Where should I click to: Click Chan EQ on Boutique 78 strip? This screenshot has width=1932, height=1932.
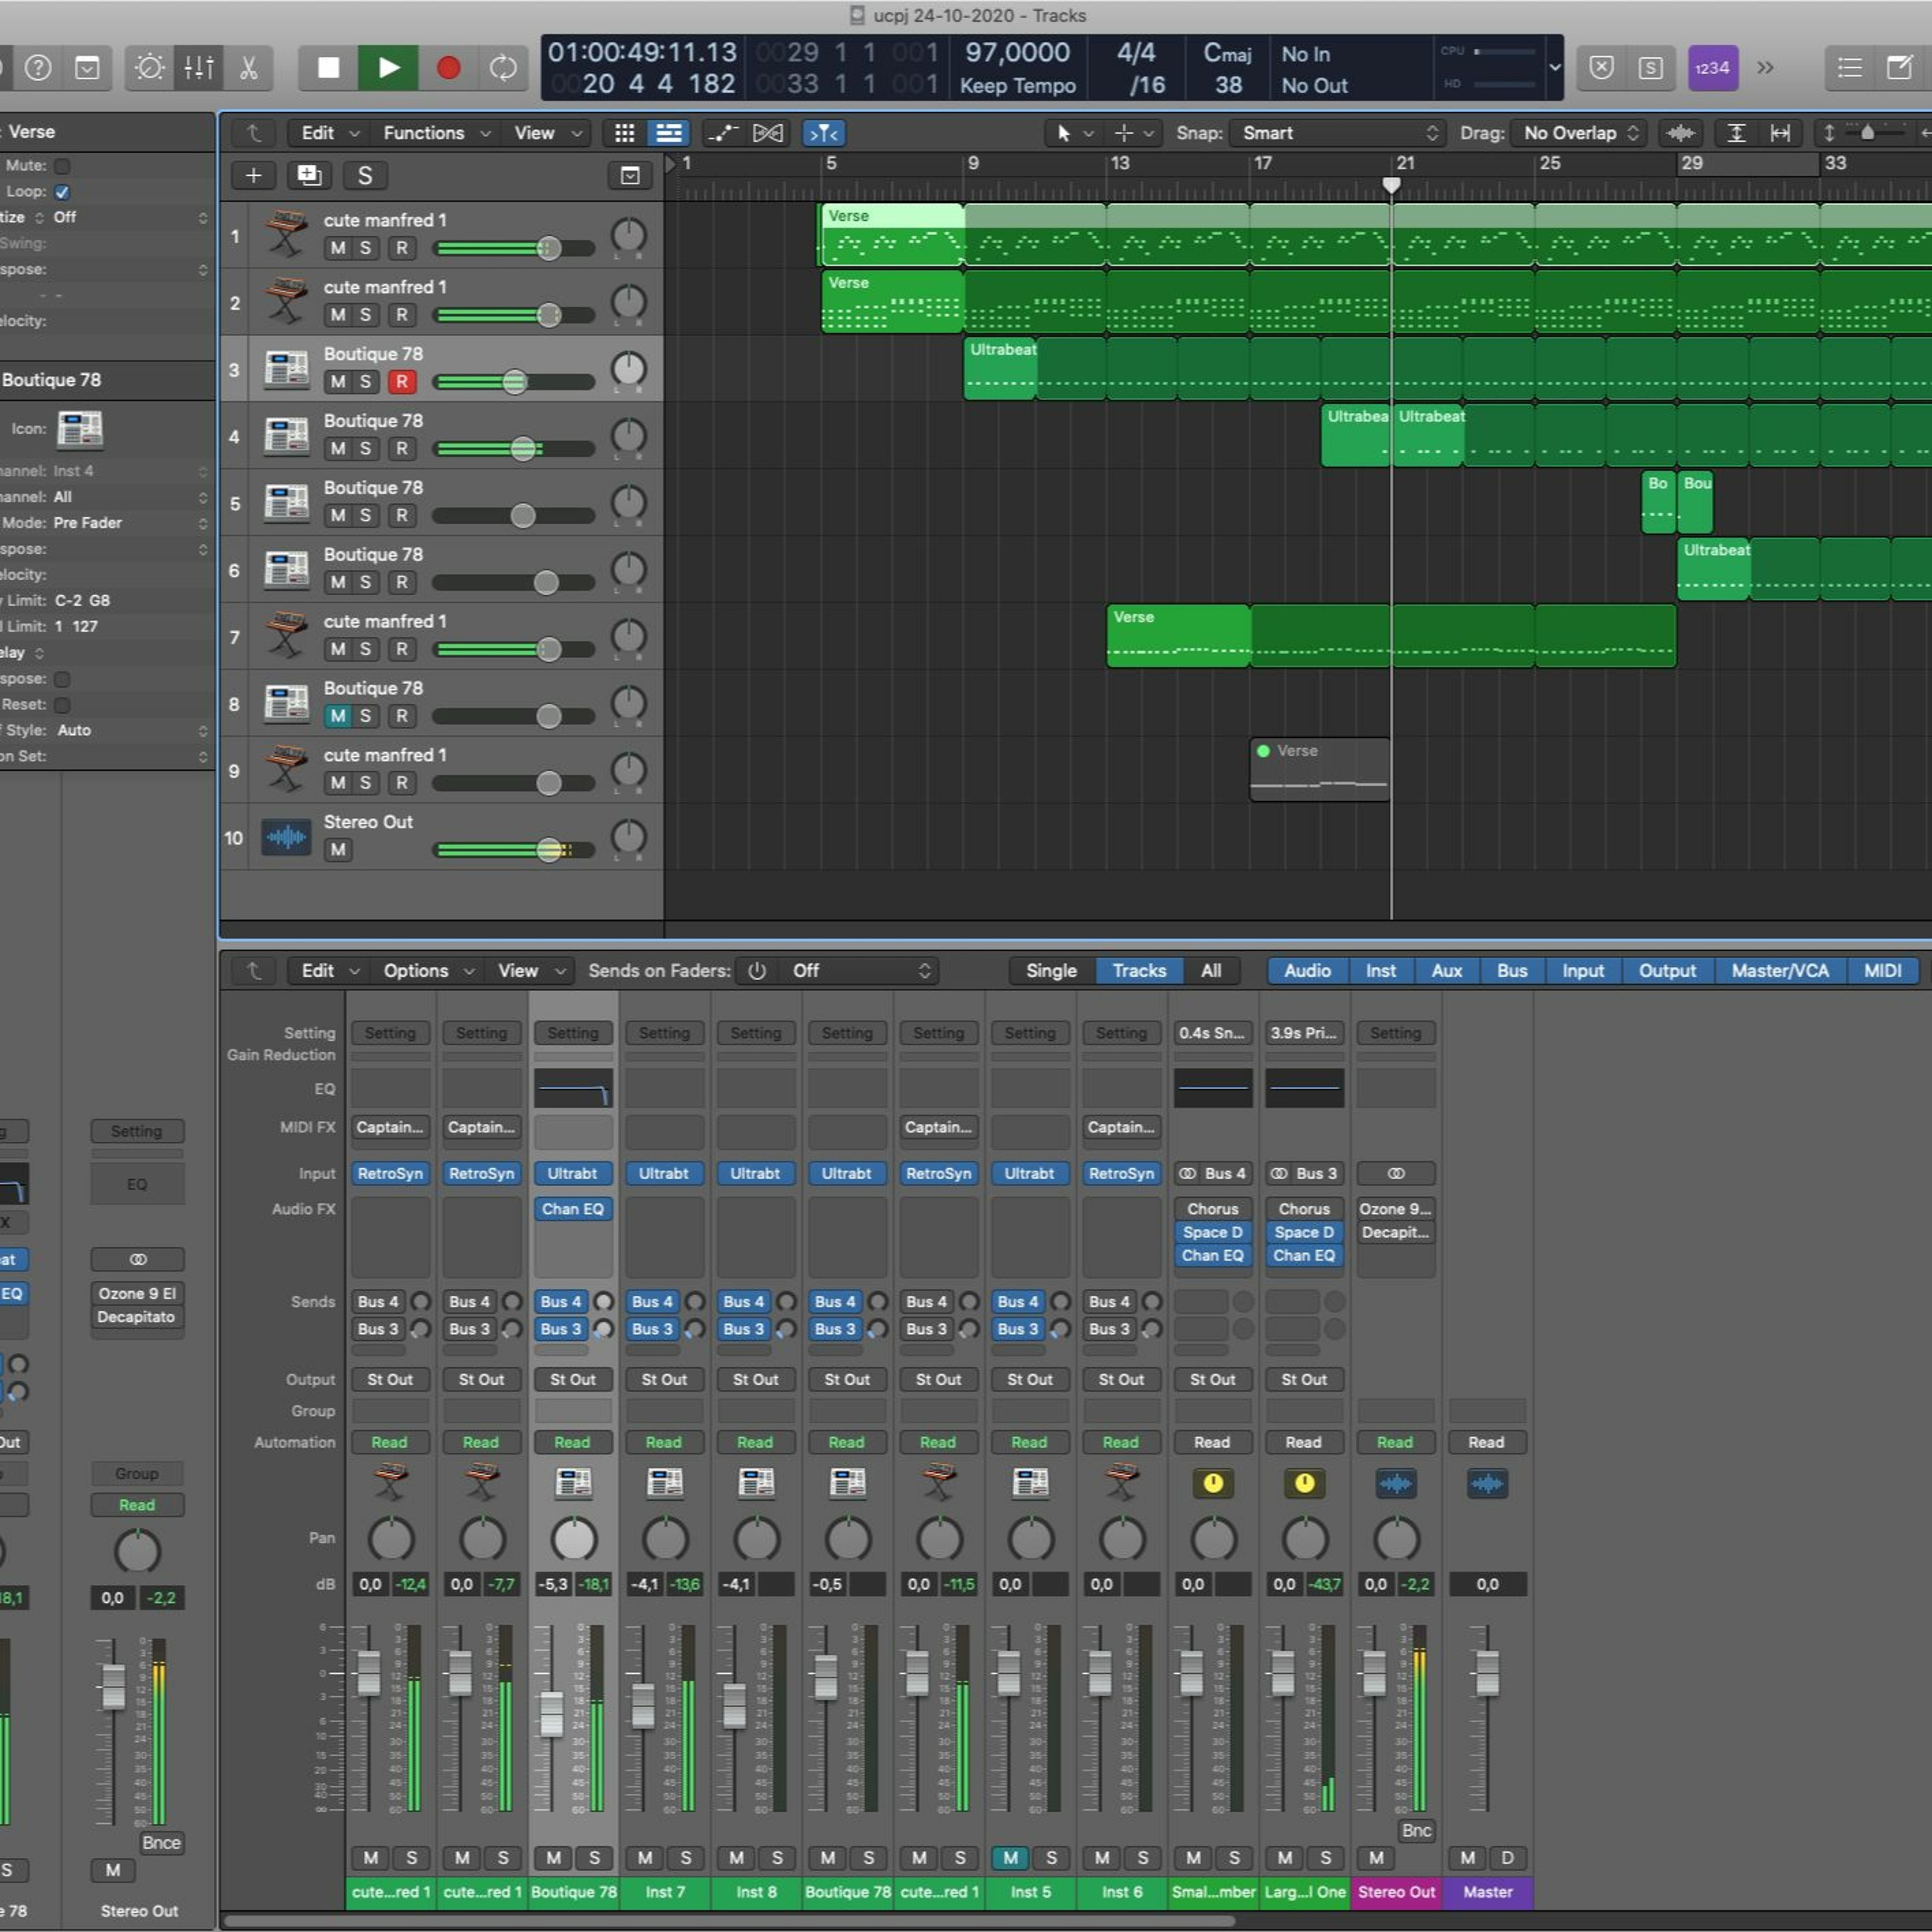click(x=573, y=1209)
